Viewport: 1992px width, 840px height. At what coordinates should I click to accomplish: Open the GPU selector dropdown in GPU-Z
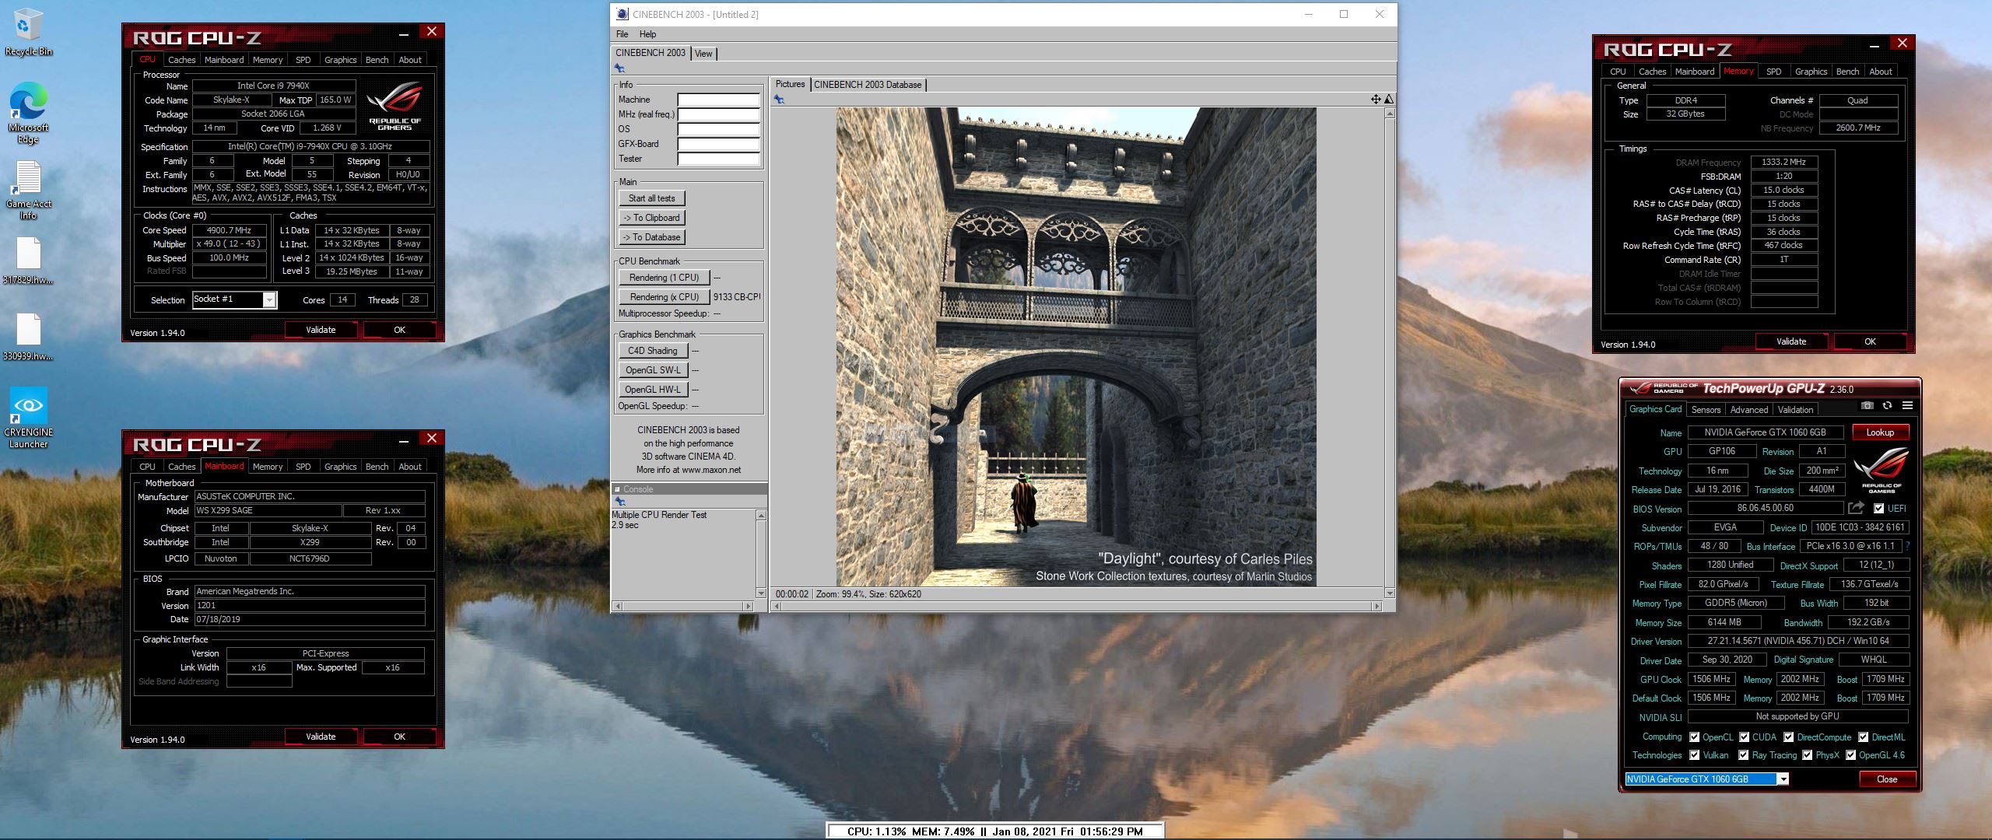[x=1783, y=779]
